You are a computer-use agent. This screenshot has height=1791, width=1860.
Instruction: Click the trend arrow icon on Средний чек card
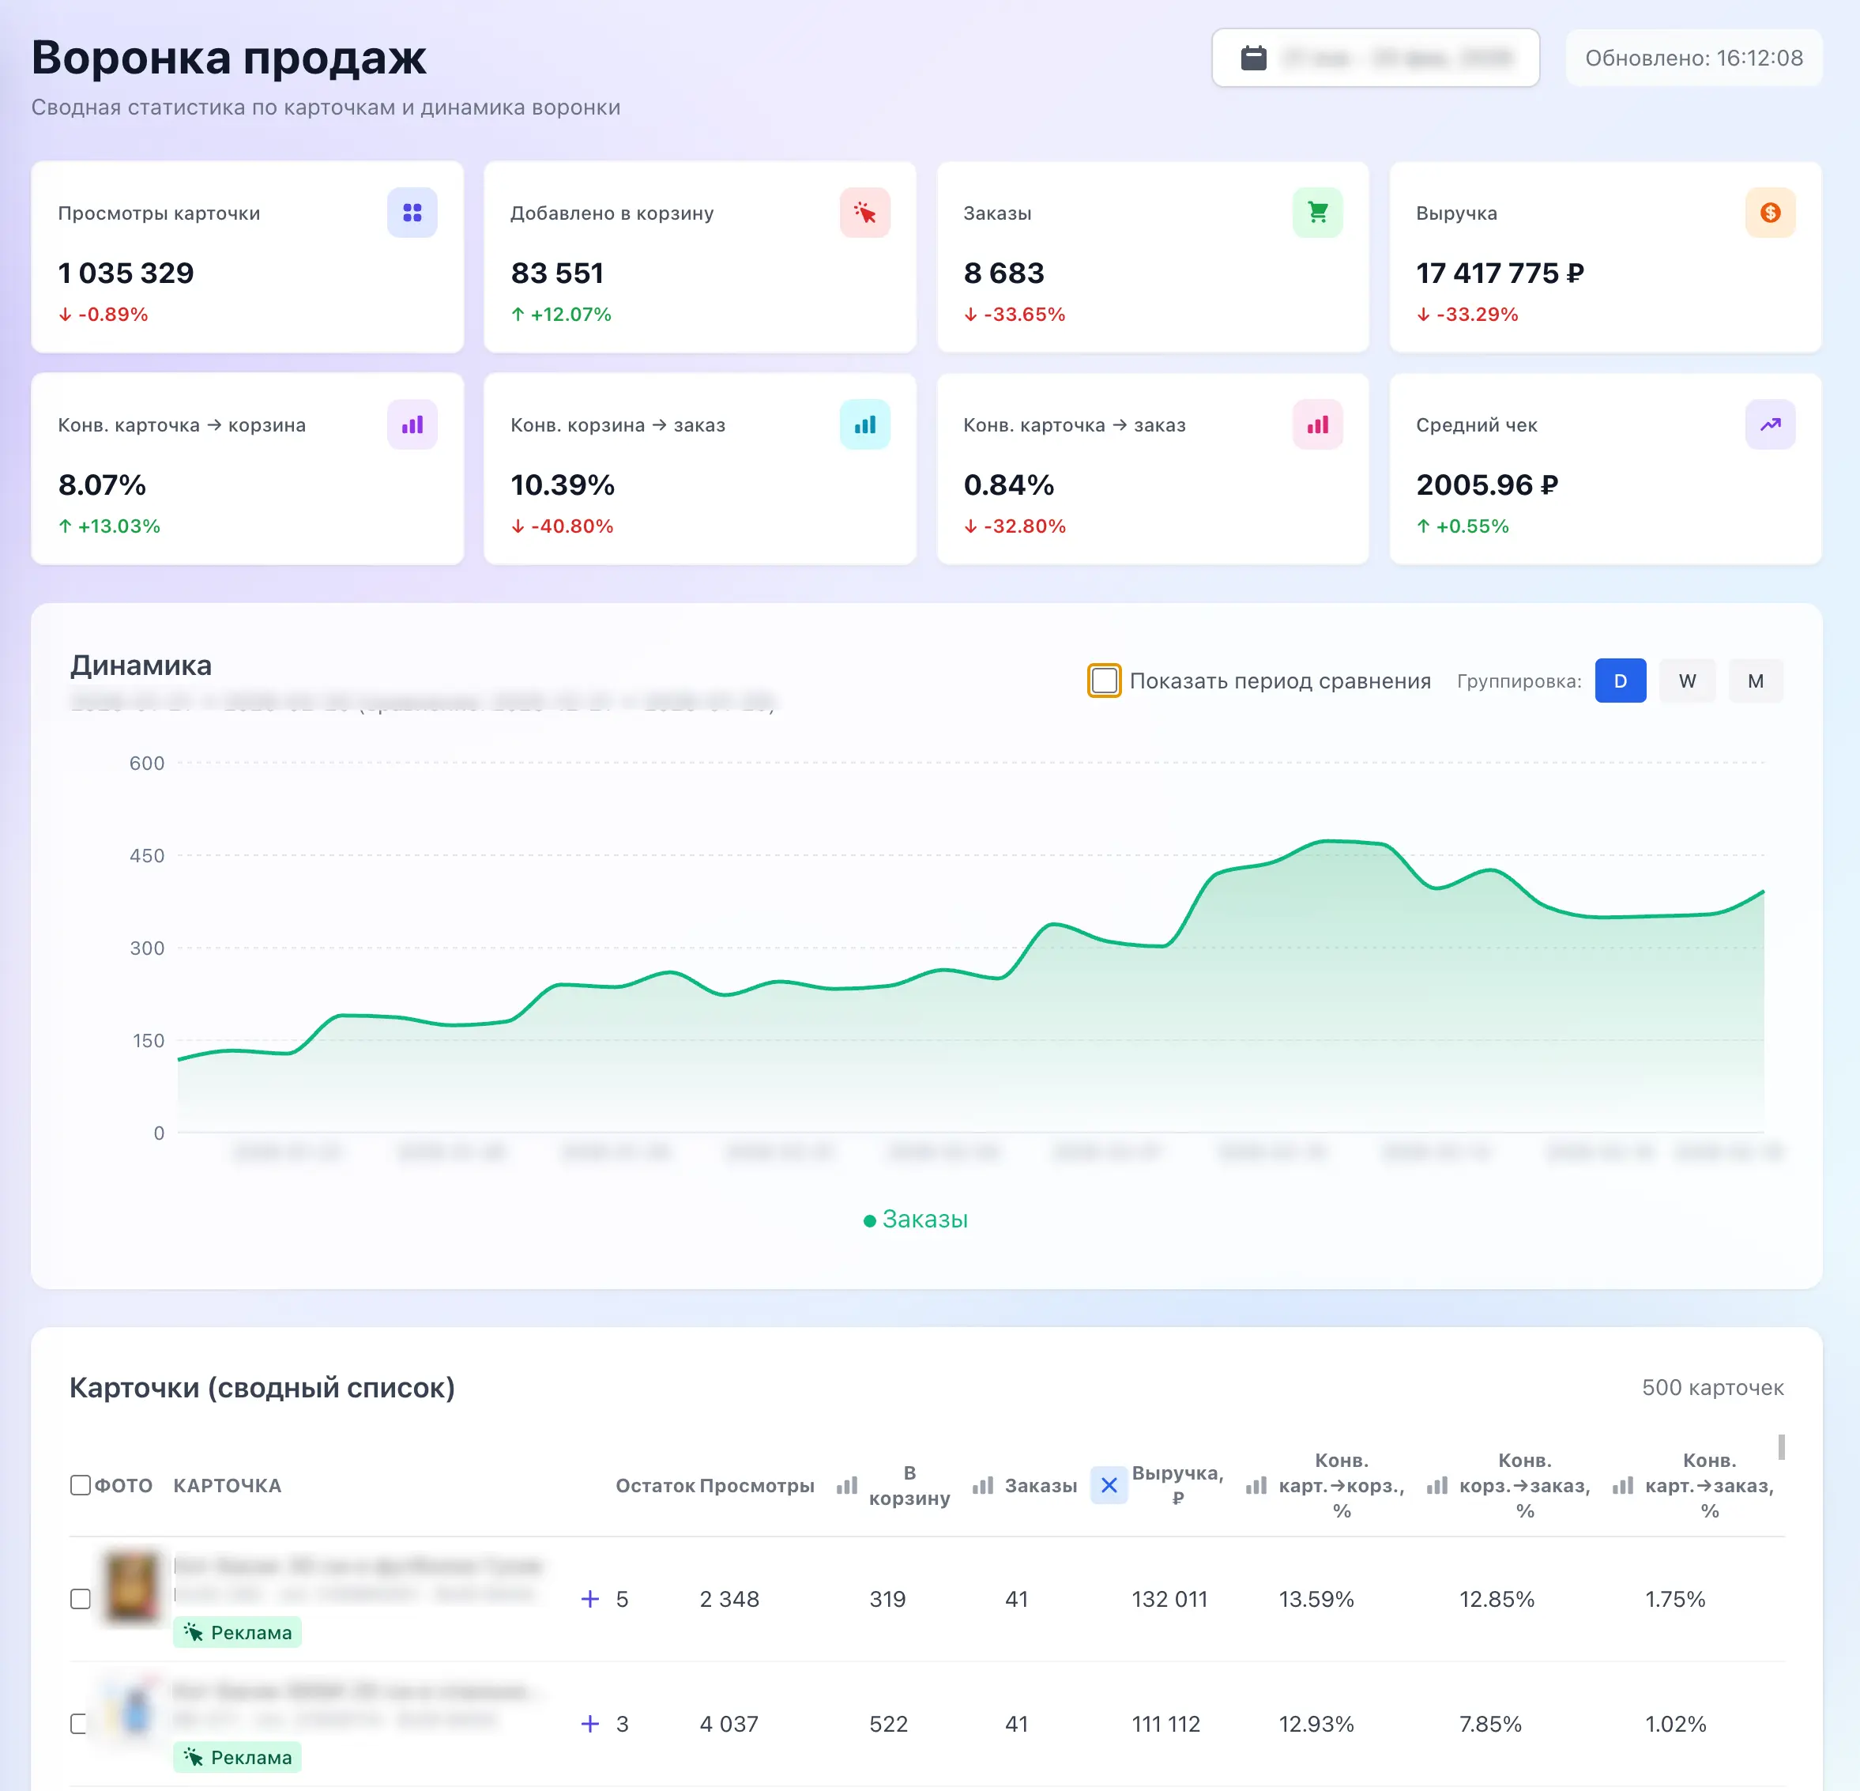point(1769,424)
